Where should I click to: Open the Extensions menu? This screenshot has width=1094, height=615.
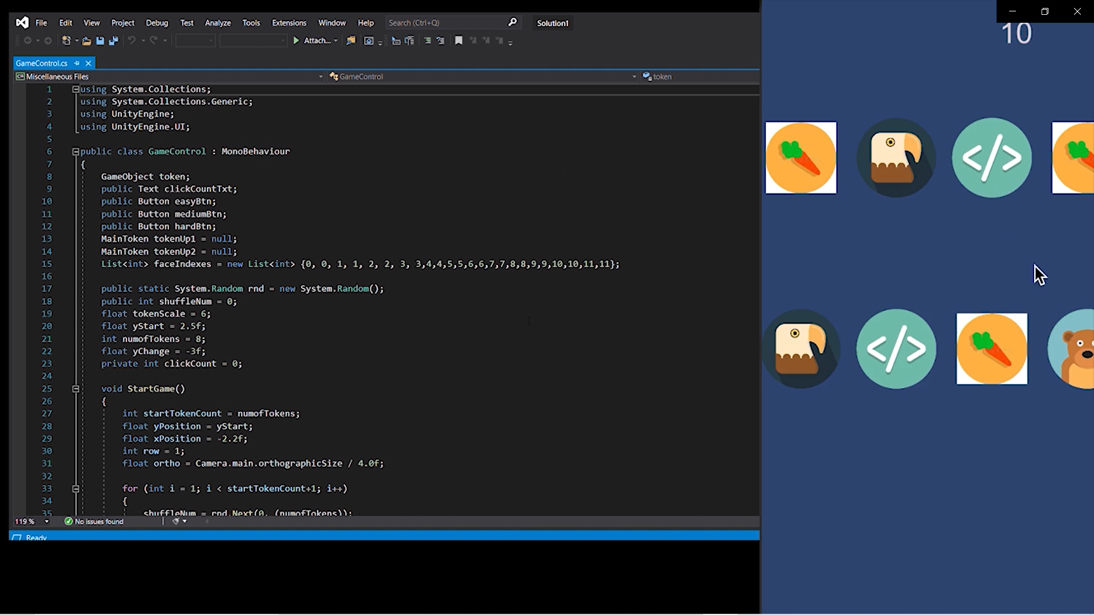pyautogui.click(x=289, y=23)
